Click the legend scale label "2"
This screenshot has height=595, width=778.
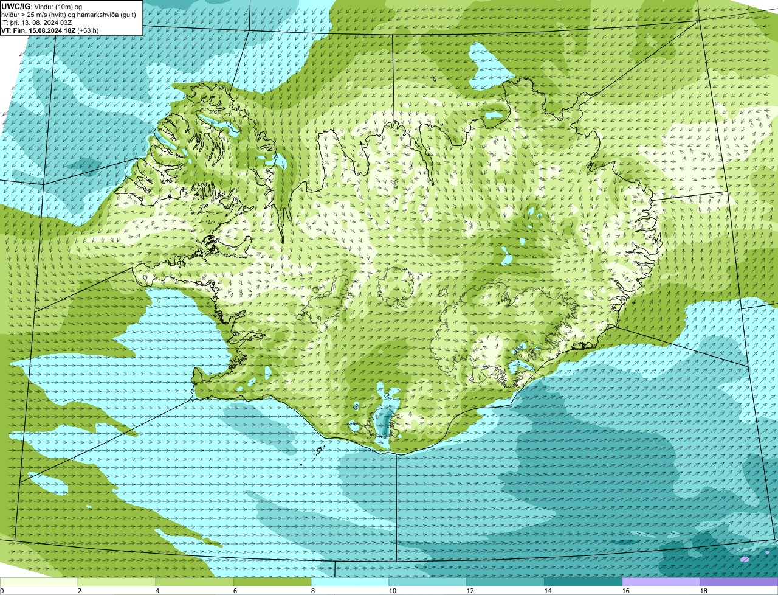[x=80, y=591]
